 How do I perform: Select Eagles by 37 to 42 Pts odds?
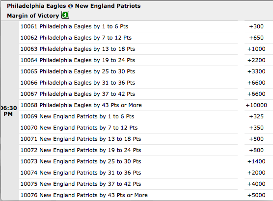[x=256, y=94]
